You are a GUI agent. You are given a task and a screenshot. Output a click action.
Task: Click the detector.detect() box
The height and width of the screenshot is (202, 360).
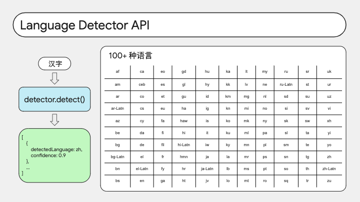54,99
